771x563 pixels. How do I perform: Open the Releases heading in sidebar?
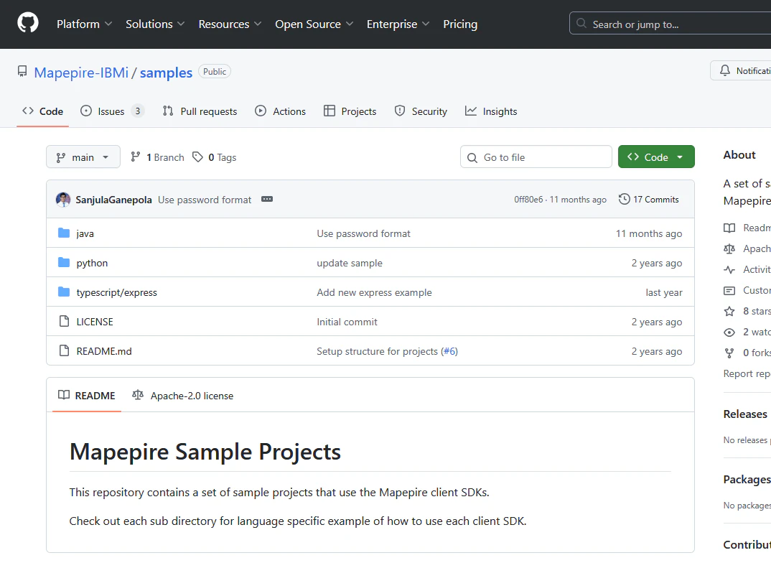[744, 414]
